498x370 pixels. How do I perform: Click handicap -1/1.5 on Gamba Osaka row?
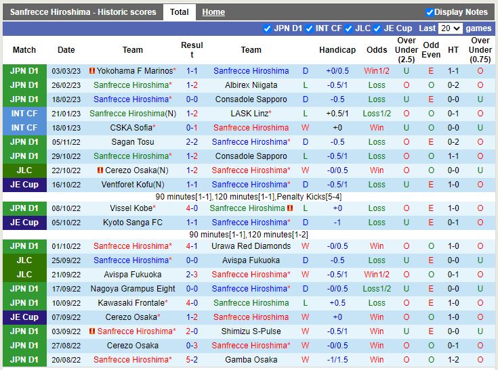337,360
